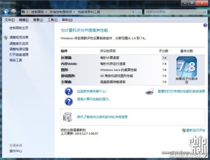Go to 控制面板主页 link
210x160 pixels.
[19, 28]
